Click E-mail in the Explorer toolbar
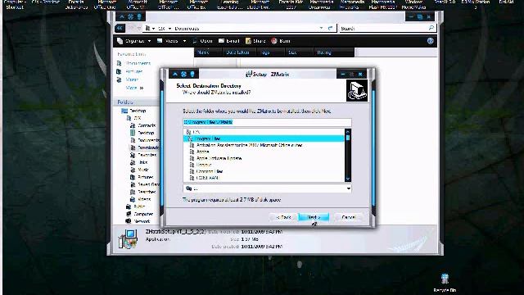The height and width of the screenshot is (295, 524). click(229, 41)
